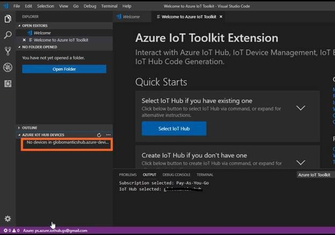Open the Azure IoT Toolkit output channel dropdown

316,175
